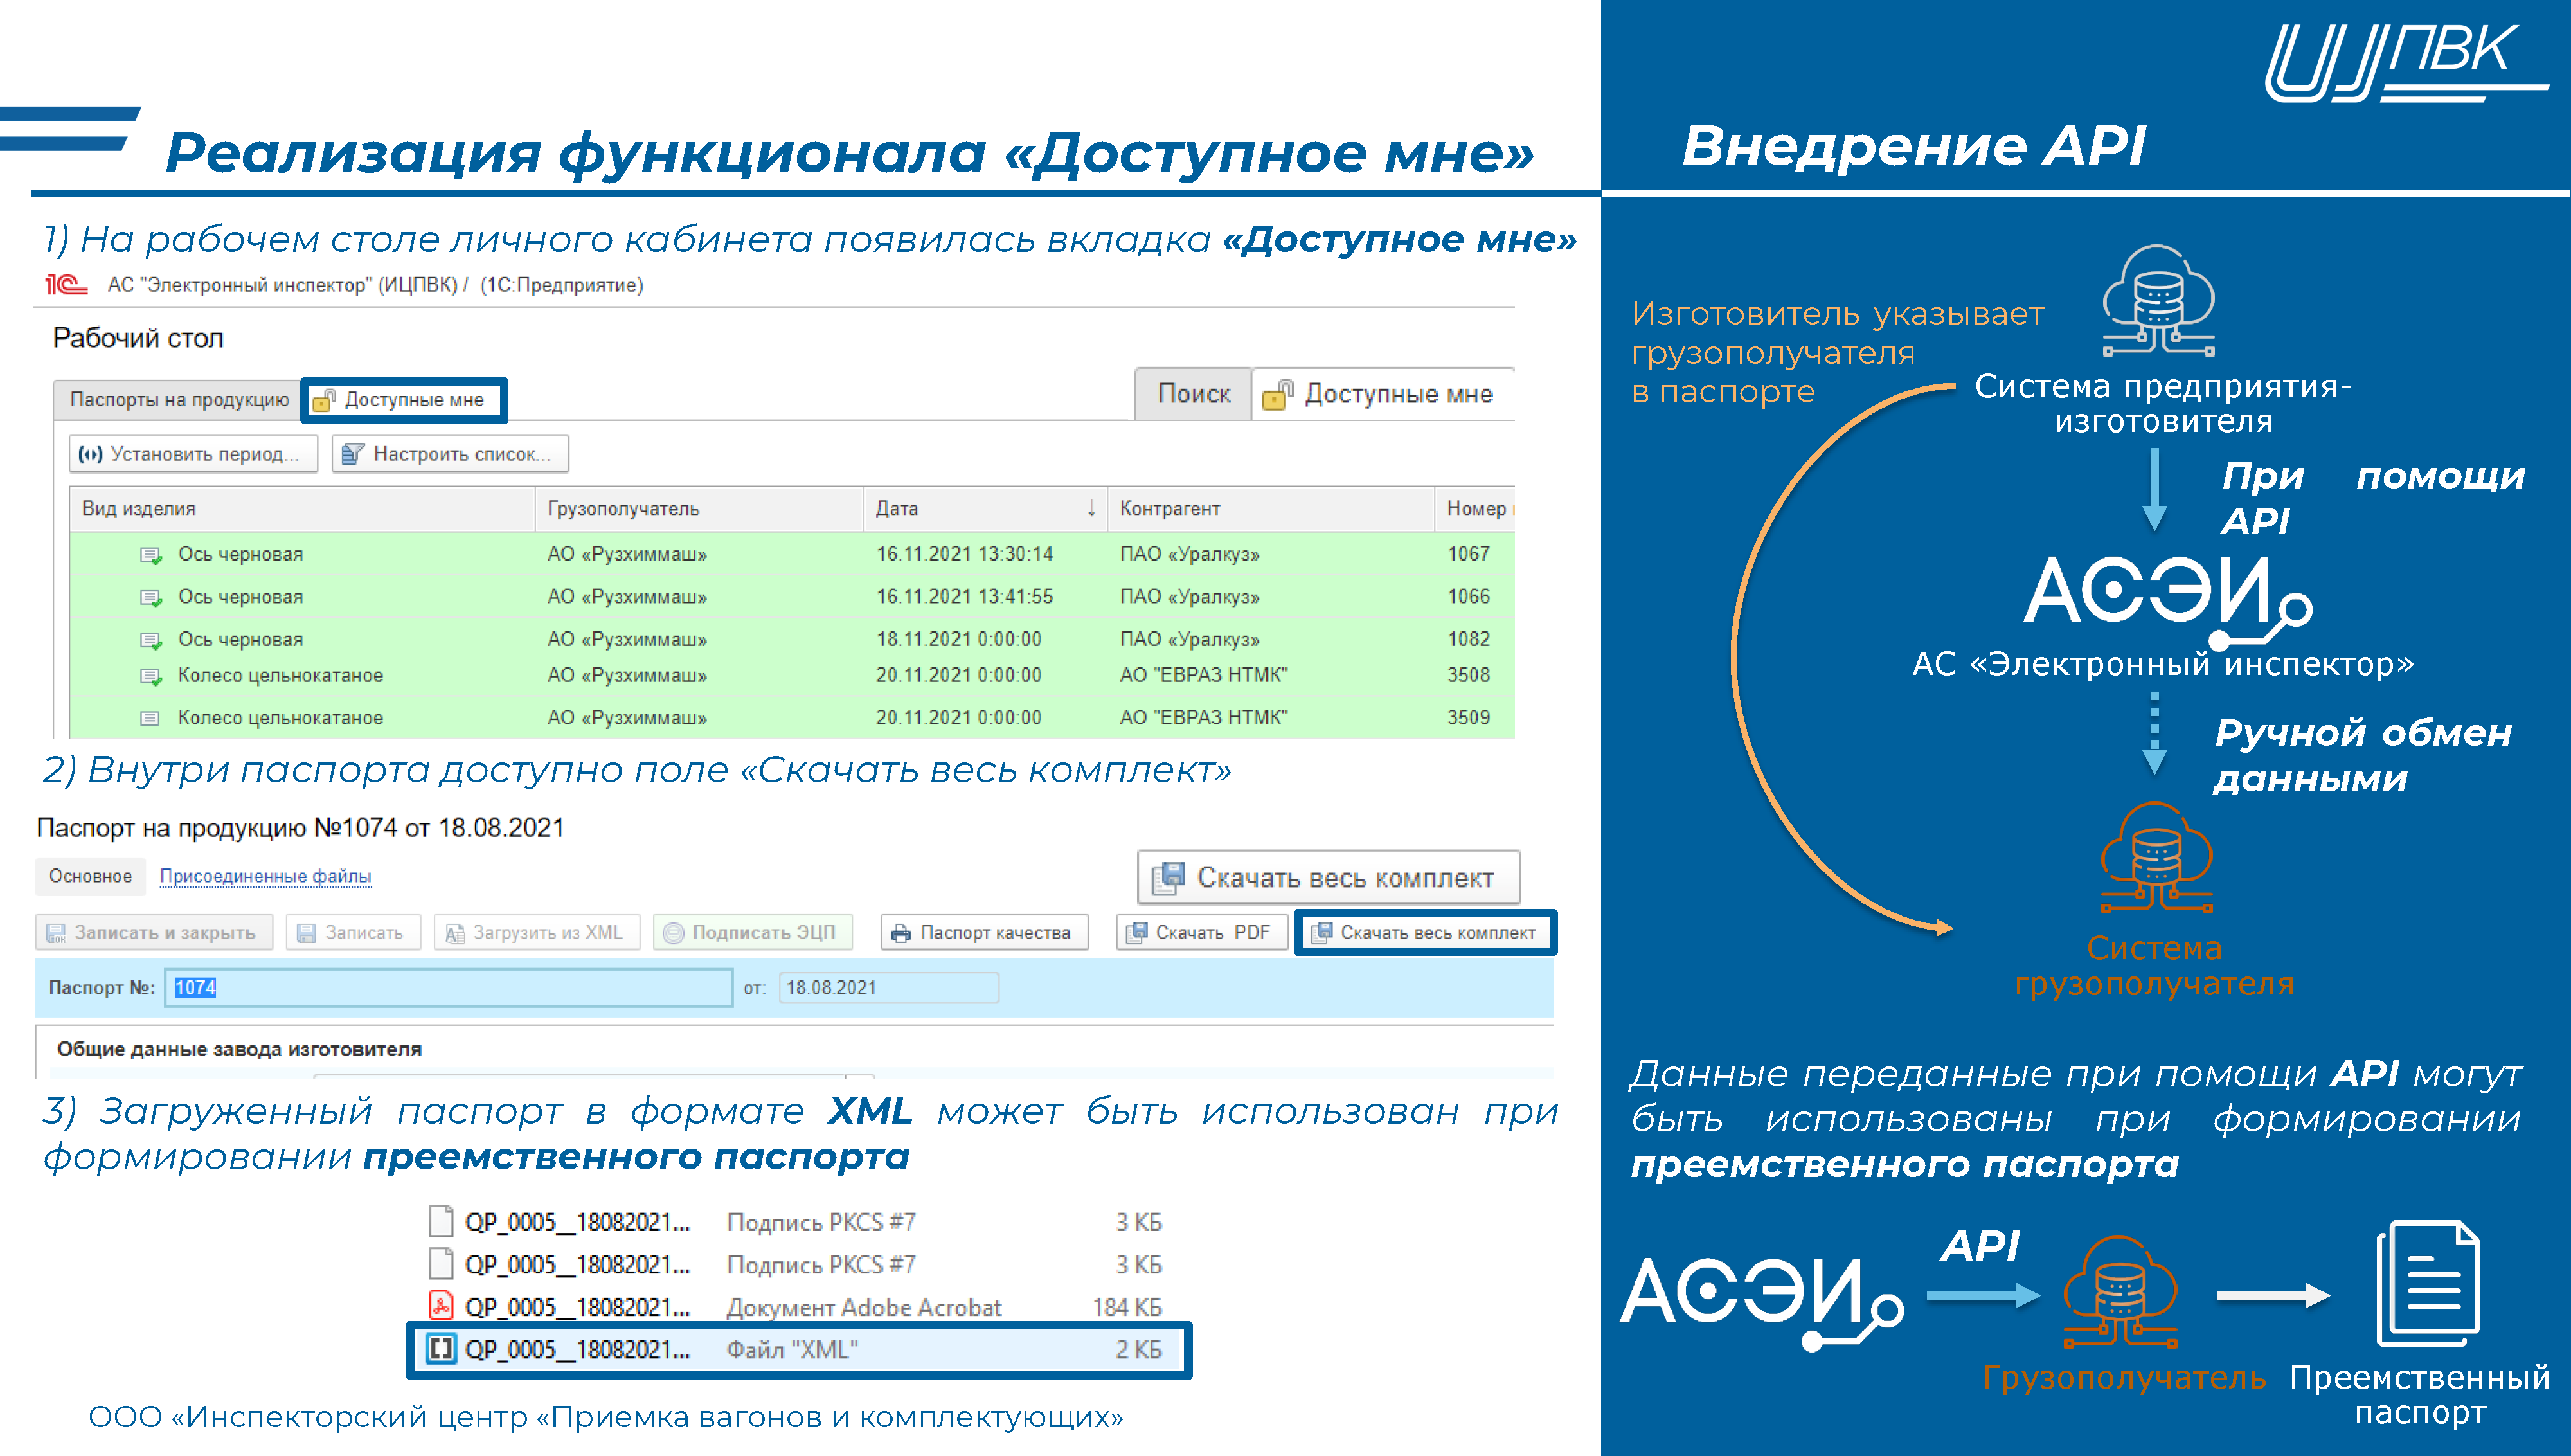The width and height of the screenshot is (2571, 1456).
Task: Click document icon of row 1067
Action: 151,555
